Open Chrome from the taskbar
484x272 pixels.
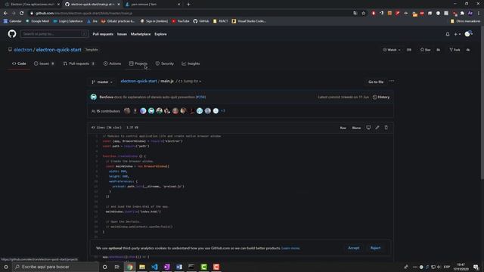click(x=129, y=267)
